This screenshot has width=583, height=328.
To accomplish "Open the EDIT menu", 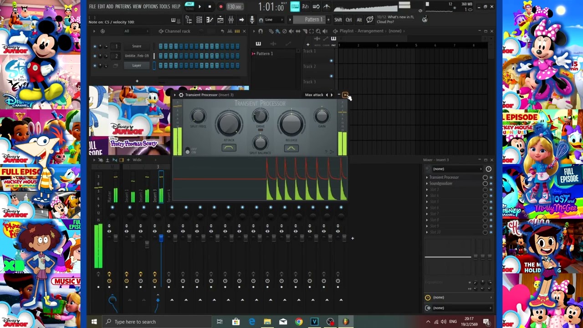I will coord(101,6).
